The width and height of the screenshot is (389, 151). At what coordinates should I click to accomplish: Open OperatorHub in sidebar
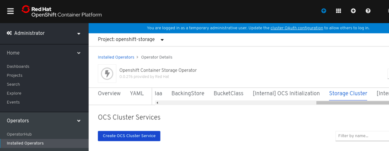pos(19,134)
